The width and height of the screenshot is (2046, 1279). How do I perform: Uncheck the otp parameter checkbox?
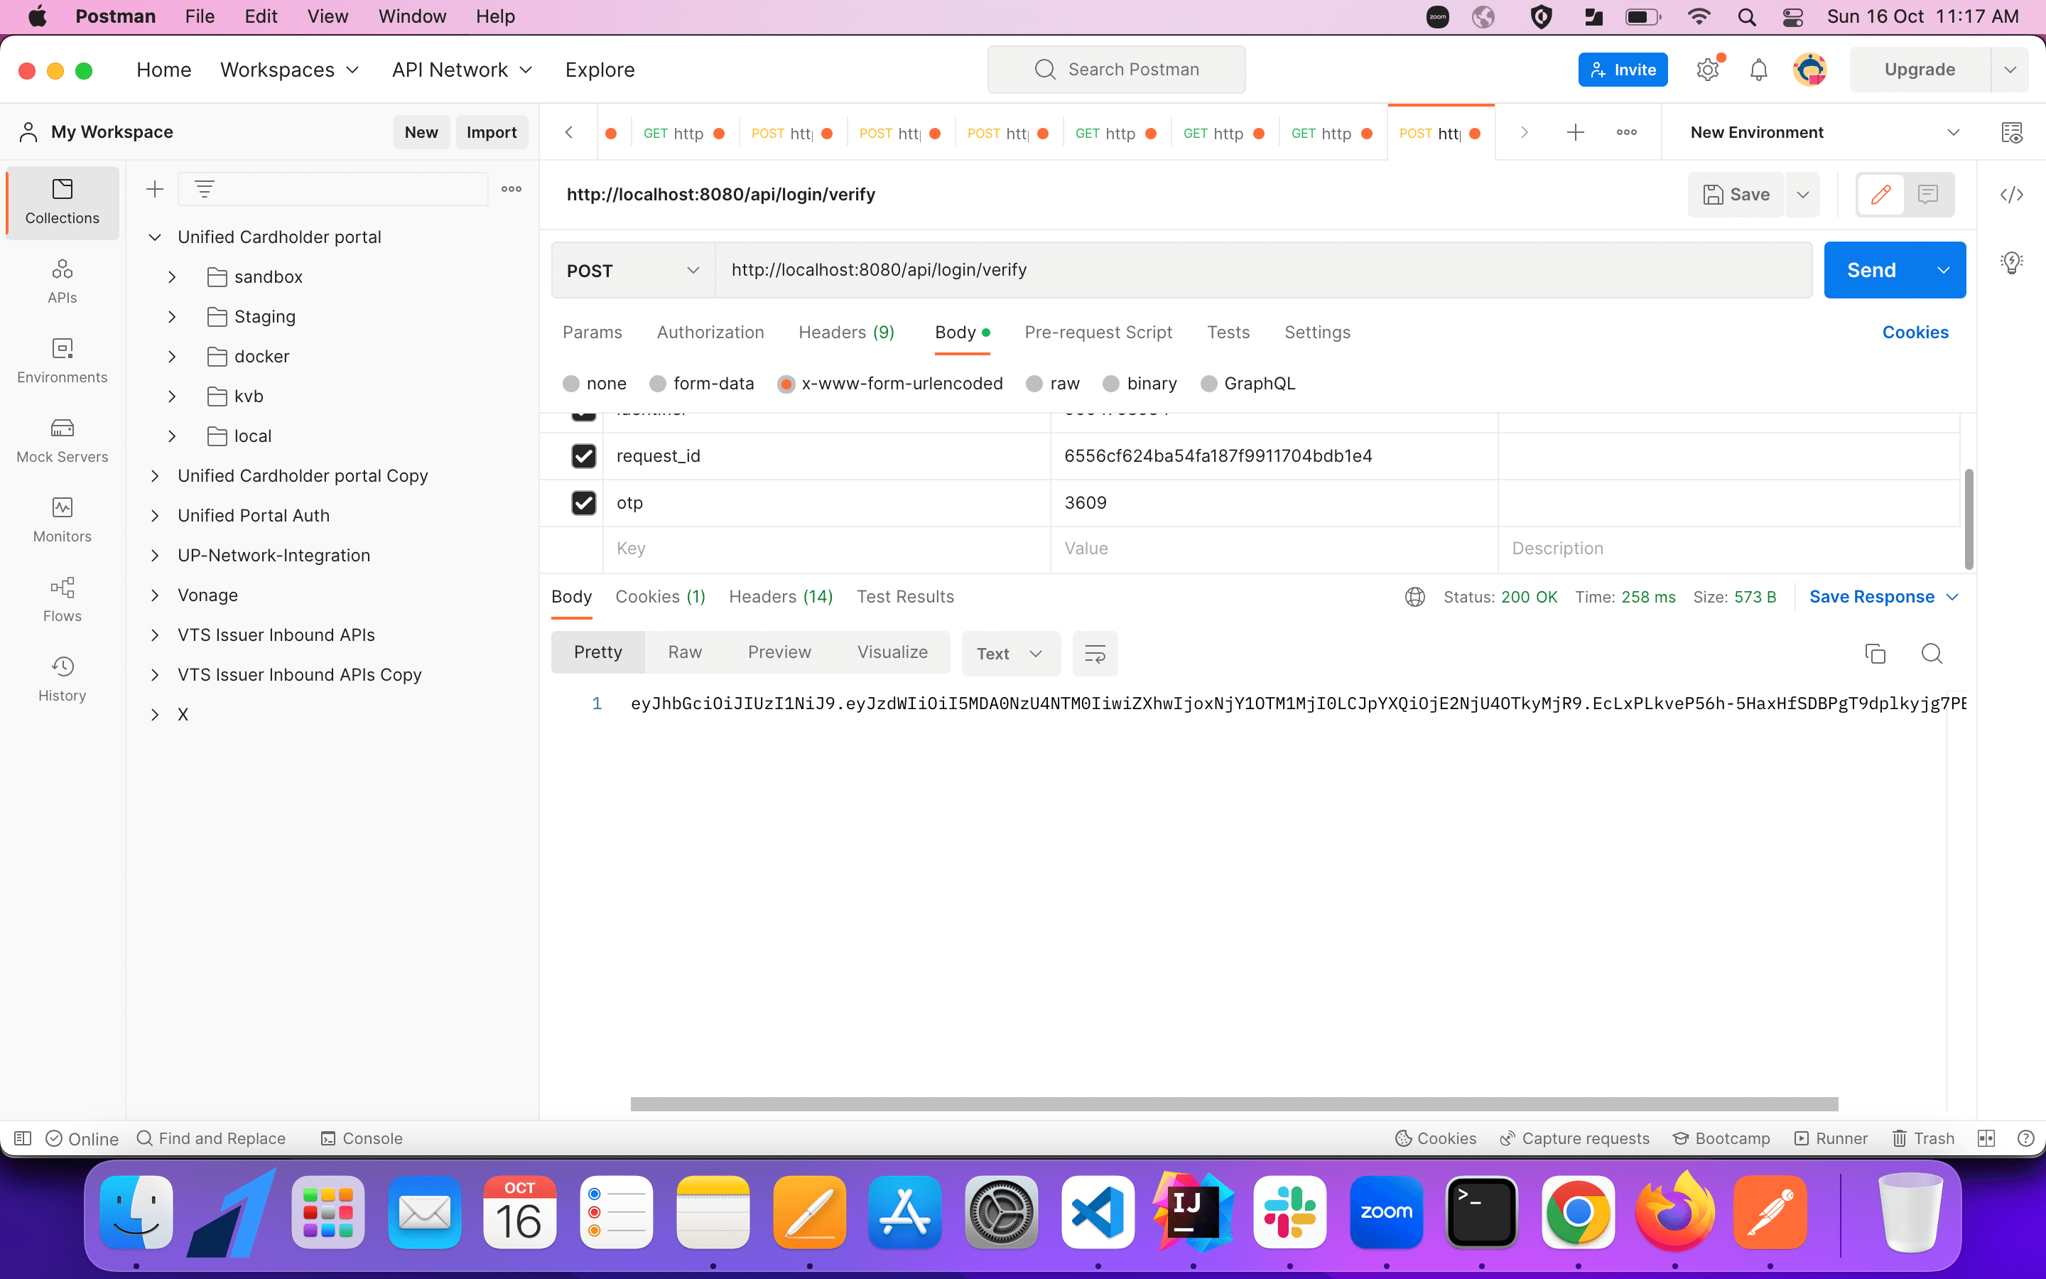pos(583,502)
